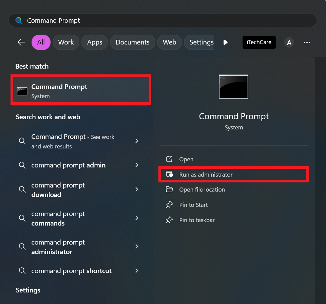This screenshot has width=326, height=304.
Task: Click the iTechCare organization button
Action: pyautogui.click(x=259, y=42)
